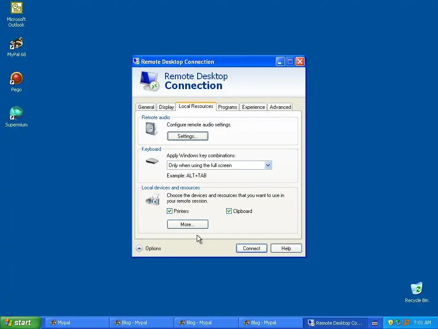Switch to the Experience tab
This screenshot has width=438, height=329.
click(x=253, y=107)
